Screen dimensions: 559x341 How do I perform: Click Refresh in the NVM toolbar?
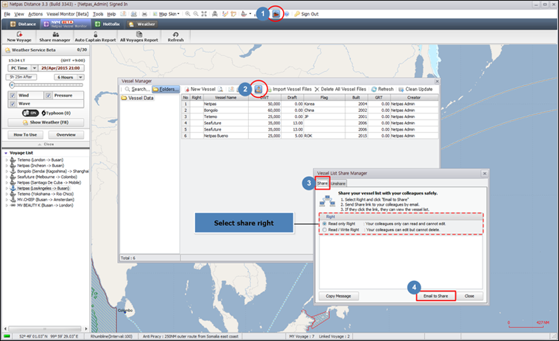(176, 37)
